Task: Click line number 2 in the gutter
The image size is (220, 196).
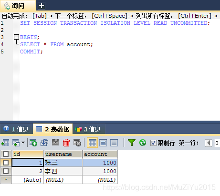Action: point(2,30)
